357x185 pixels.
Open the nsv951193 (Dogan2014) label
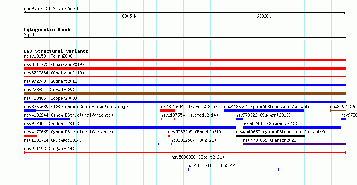(x=49, y=149)
